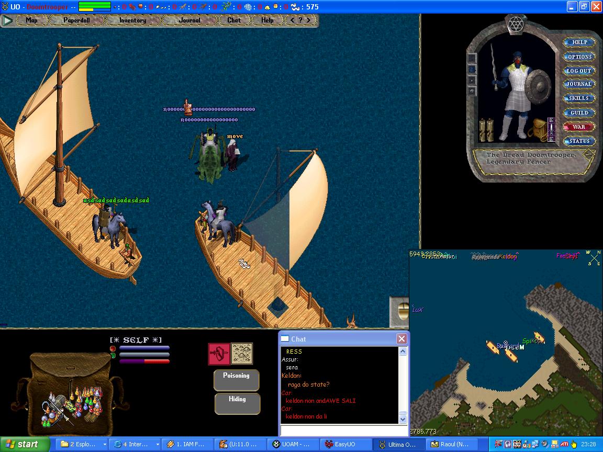Select the first equipment slot on paperdoll
603x452 pixels.
pos(472,59)
